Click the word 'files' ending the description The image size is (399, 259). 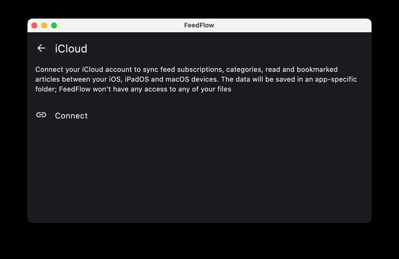tap(224, 89)
